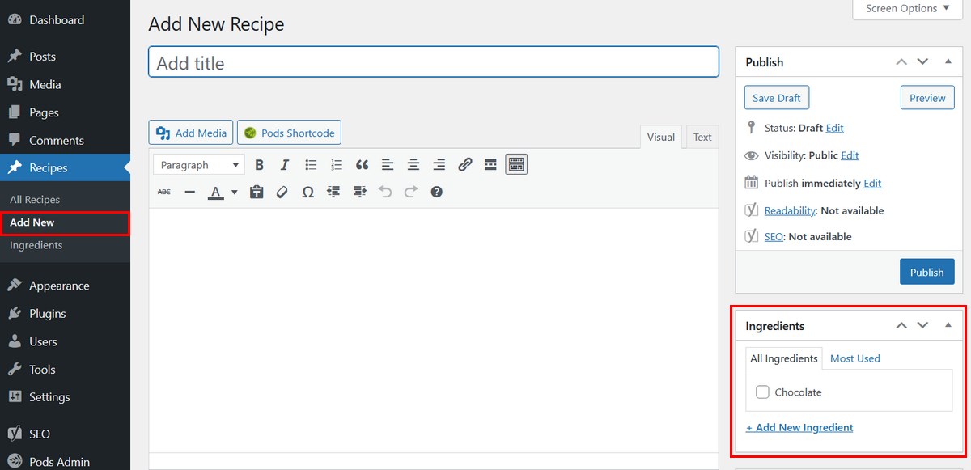Toggle the toolbar kitchen sink icon
971x470 pixels.
click(x=516, y=165)
